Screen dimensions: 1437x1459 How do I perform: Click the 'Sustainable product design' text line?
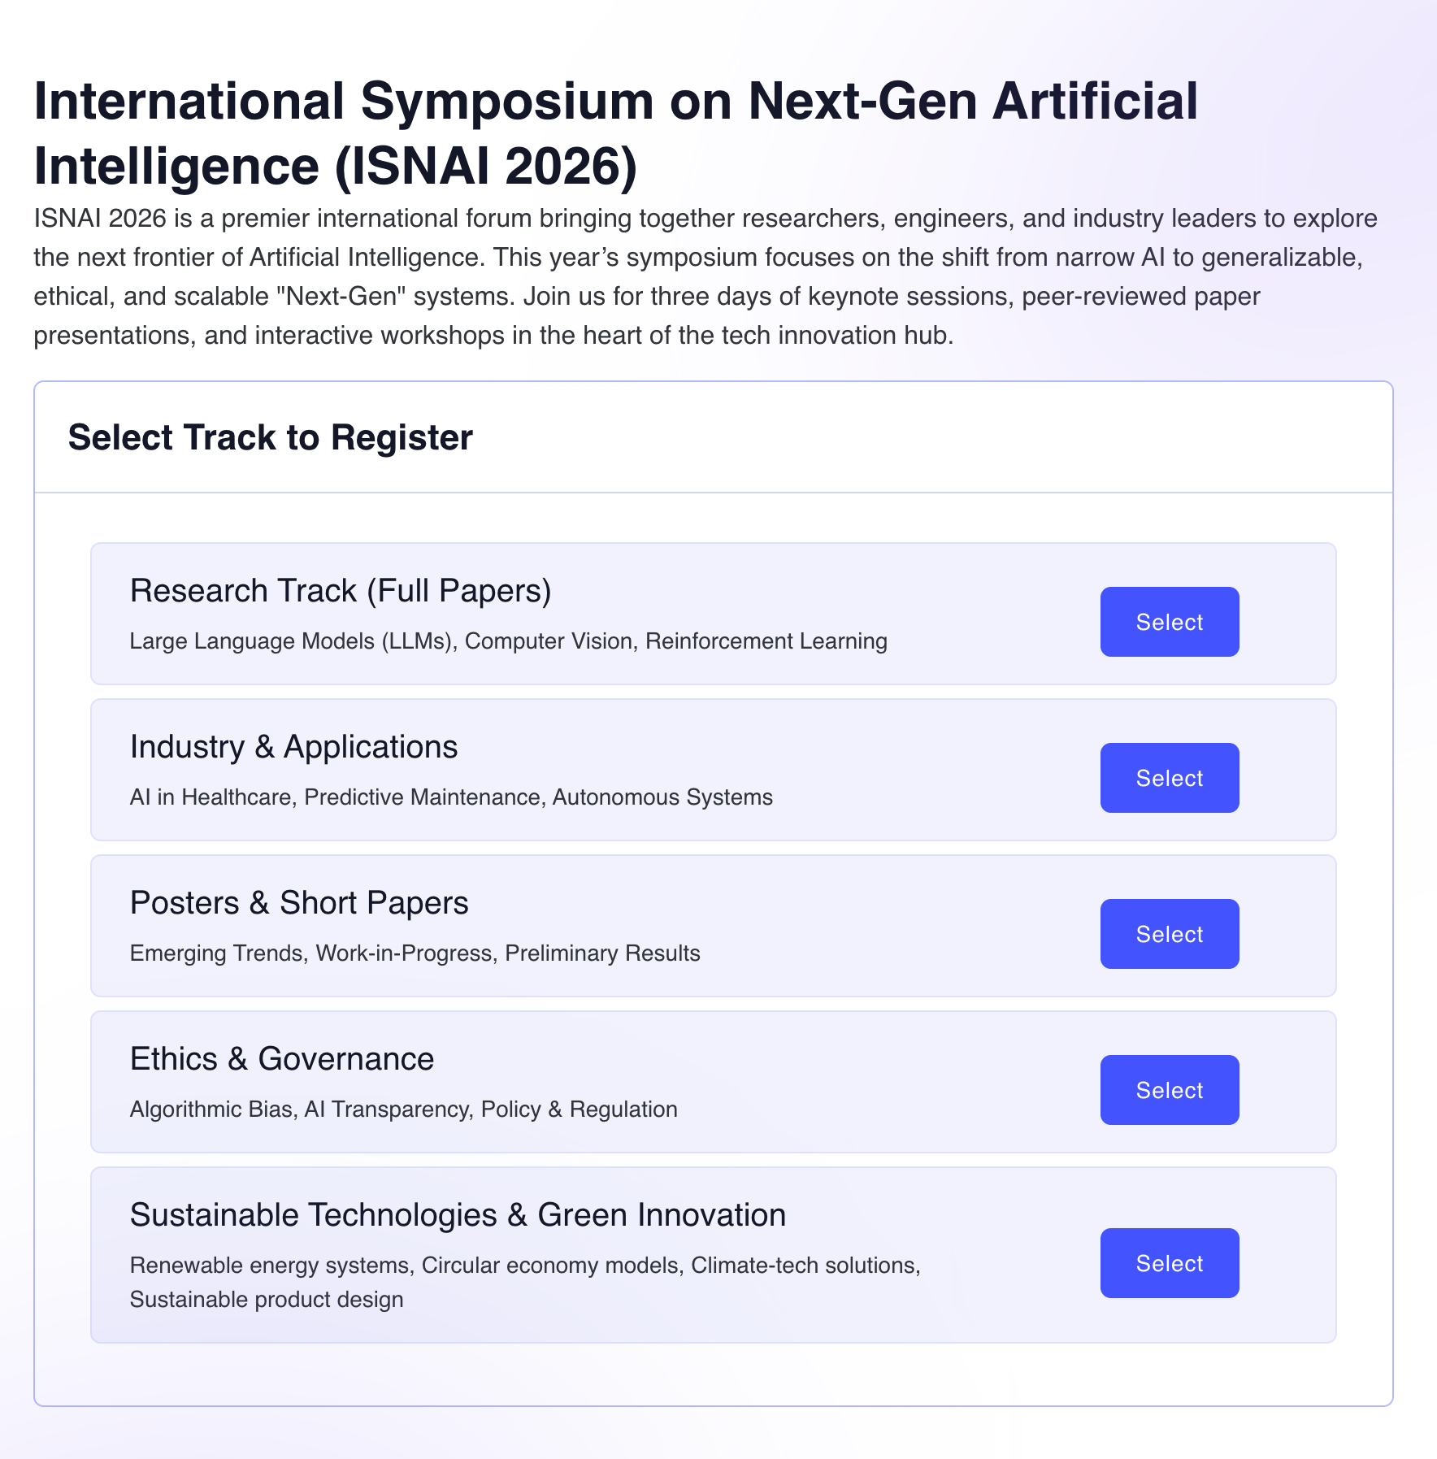click(x=267, y=1300)
